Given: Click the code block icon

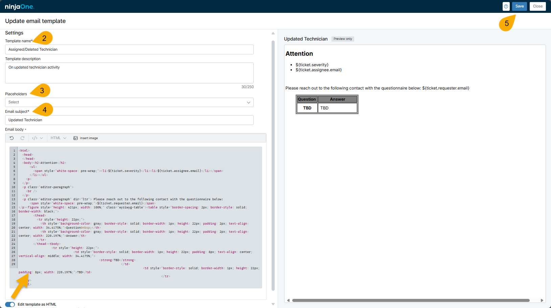Looking at the screenshot, I should coord(35,138).
